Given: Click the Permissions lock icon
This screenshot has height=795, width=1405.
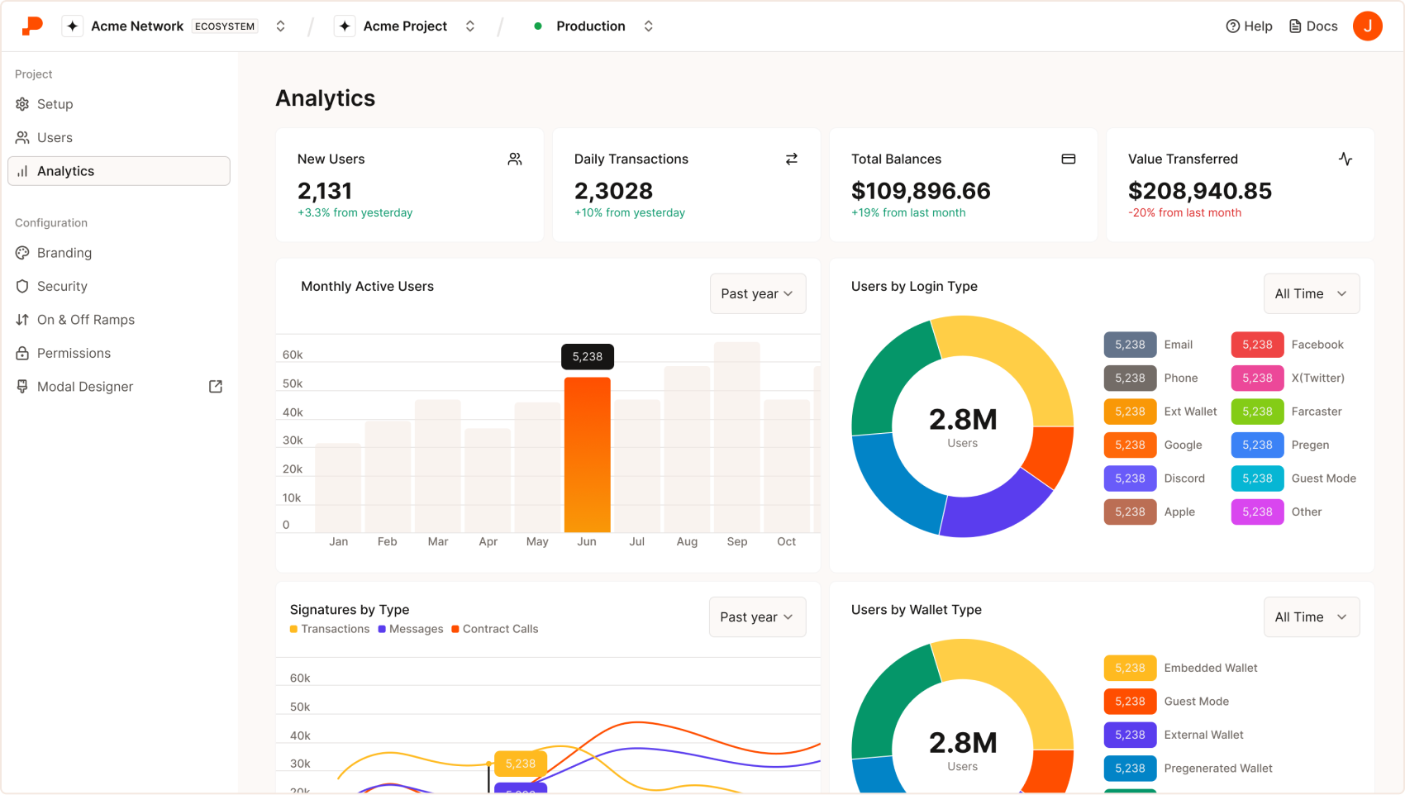Looking at the screenshot, I should click(22, 353).
